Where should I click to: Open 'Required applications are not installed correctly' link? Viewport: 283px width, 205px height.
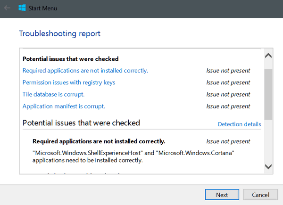tap(85, 71)
